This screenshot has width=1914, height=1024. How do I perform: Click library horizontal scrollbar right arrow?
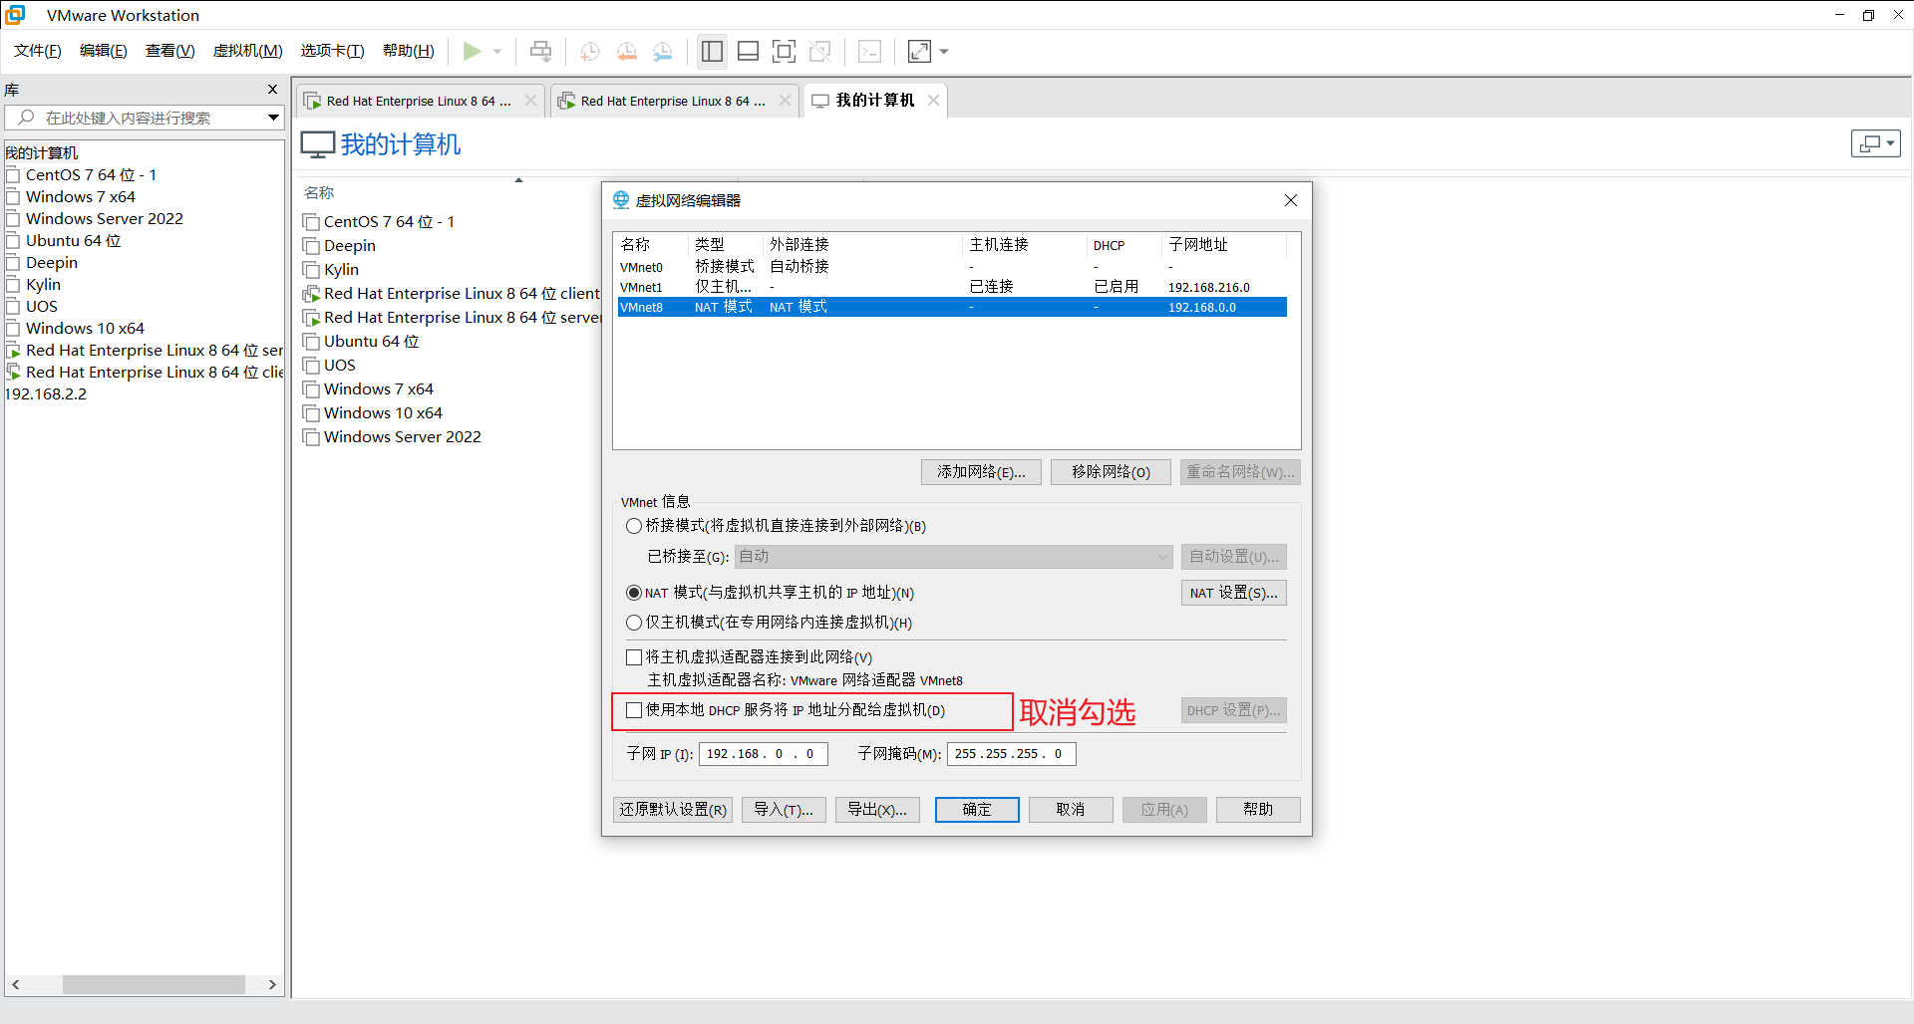[x=272, y=984]
